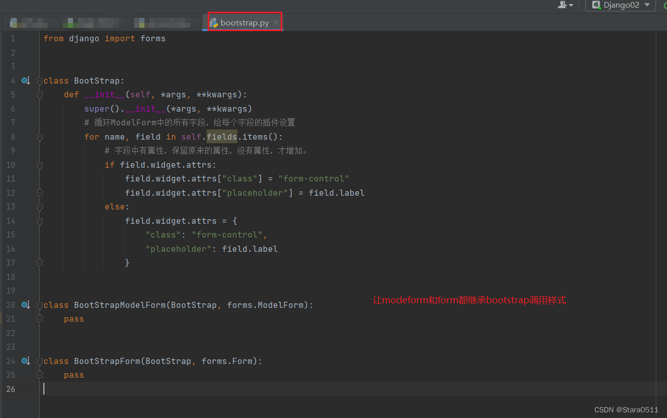Click the closing brace on line 17
667x418 pixels.
pyautogui.click(x=128, y=263)
